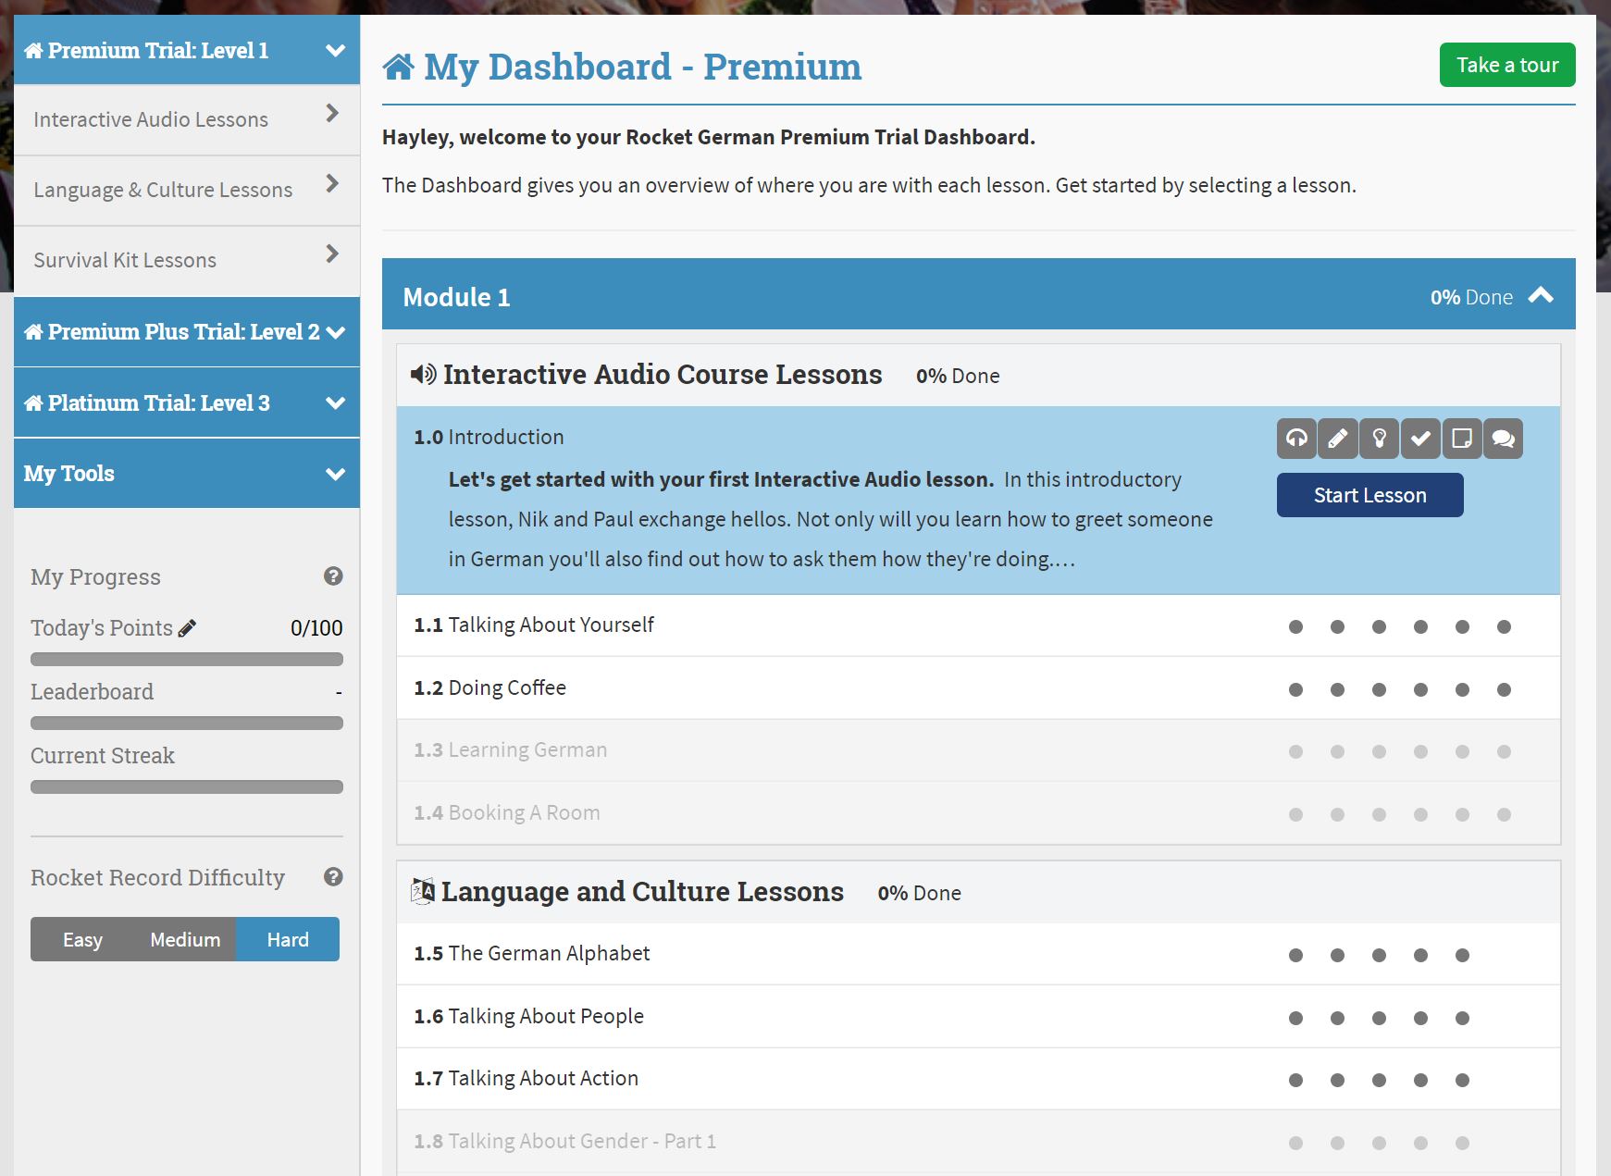Click the checkmark icon for Introduction lesson
This screenshot has width=1611, height=1176.
tap(1420, 439)
